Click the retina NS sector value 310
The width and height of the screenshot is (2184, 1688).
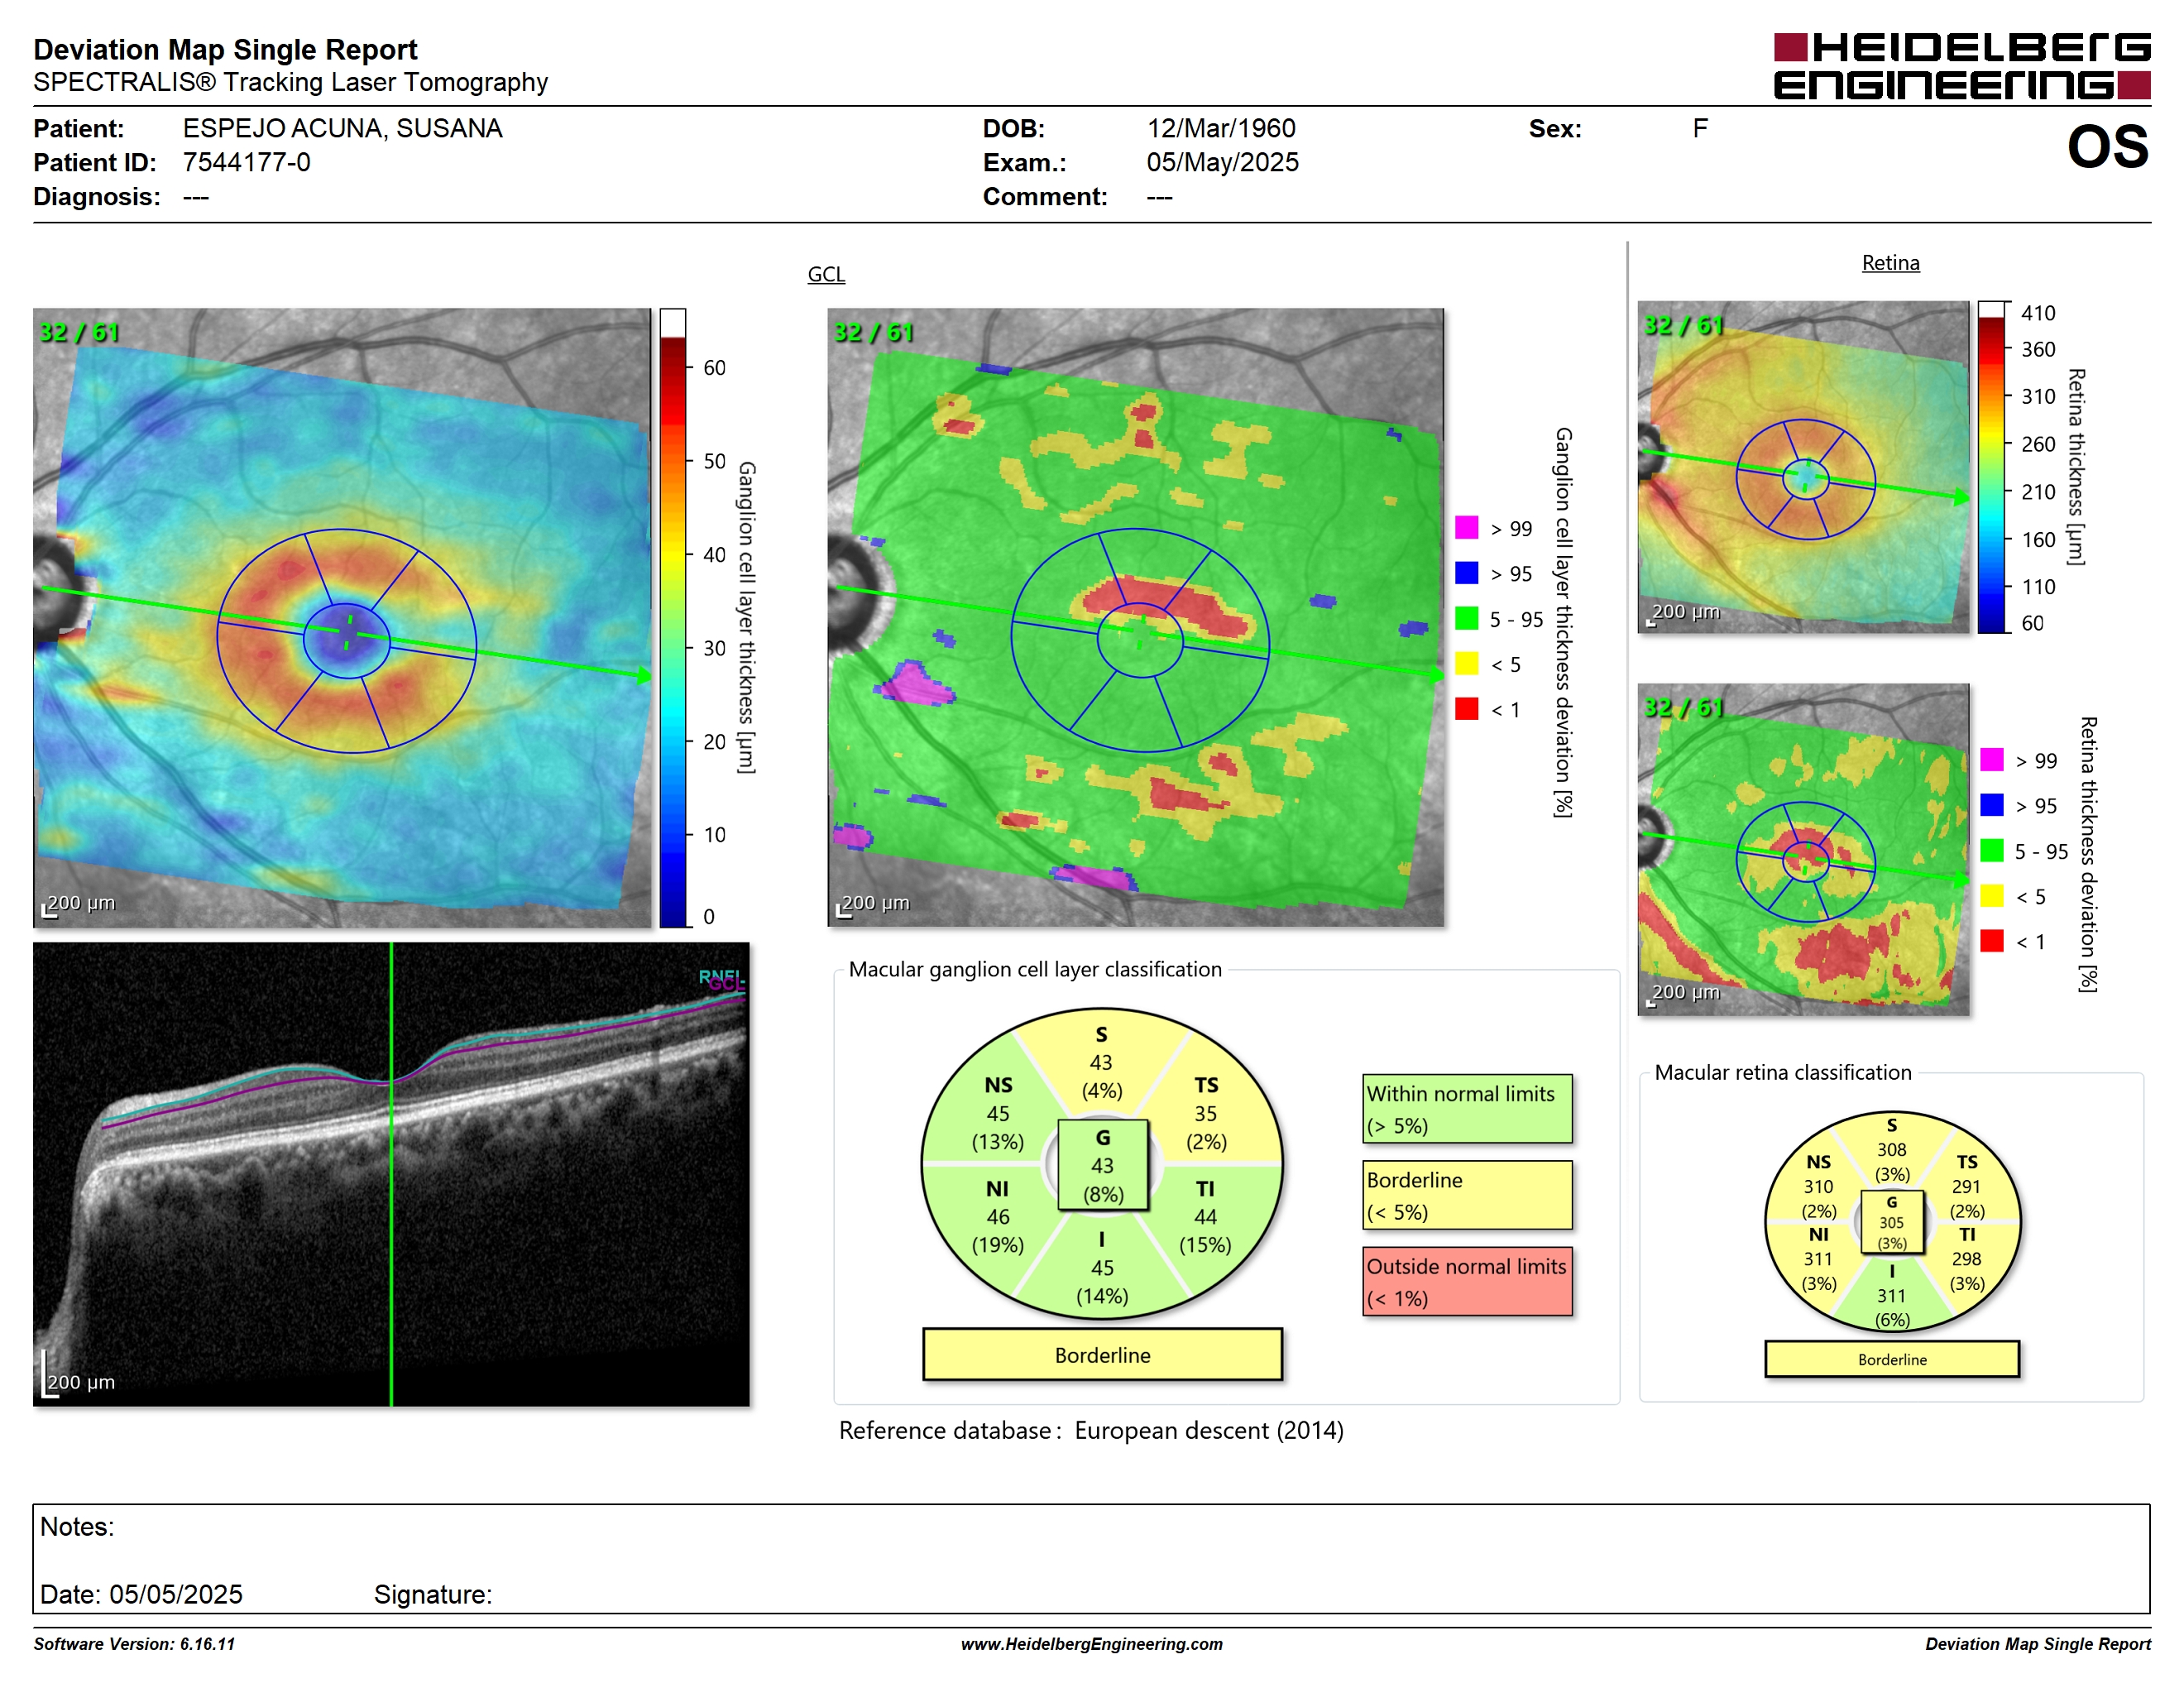[x=1818, y=1187]
